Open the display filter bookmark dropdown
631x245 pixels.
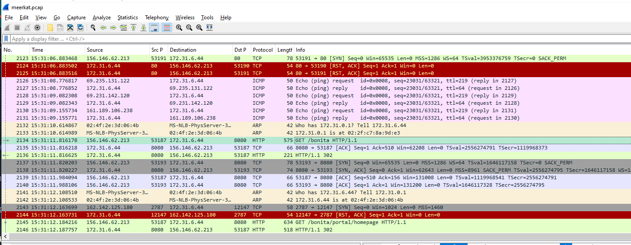tap(6, 39)
